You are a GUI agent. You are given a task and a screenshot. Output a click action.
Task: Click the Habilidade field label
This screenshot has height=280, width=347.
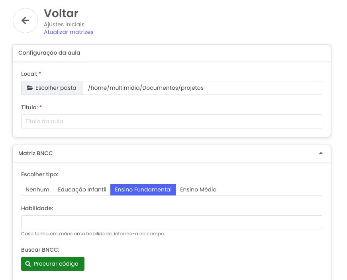[x=37, y=208]
